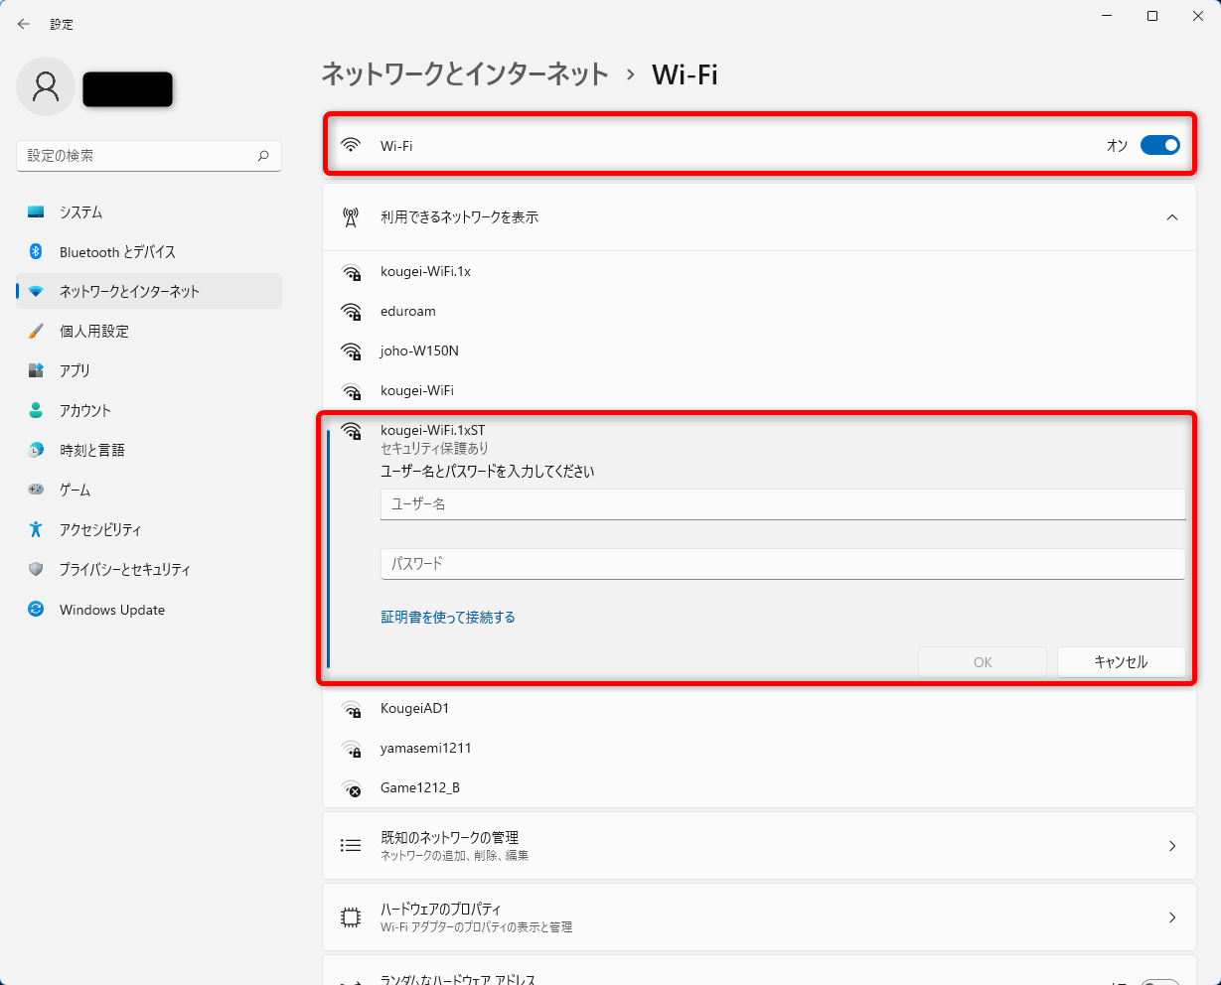Click signal icon for KougeiAD1
1221x985 pixels.
click(x=351, y=709)
